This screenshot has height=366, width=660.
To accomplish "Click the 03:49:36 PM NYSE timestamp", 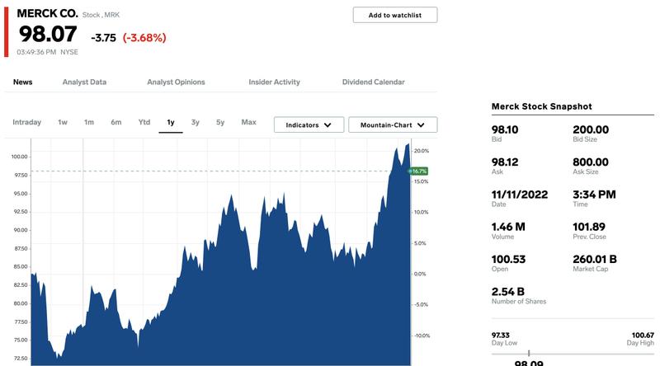I will tap(48, 52).
